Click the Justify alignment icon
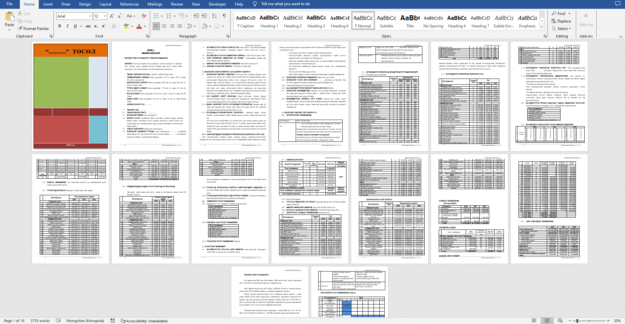This screenshot has height=324, width=625. (x=180, y=26)
